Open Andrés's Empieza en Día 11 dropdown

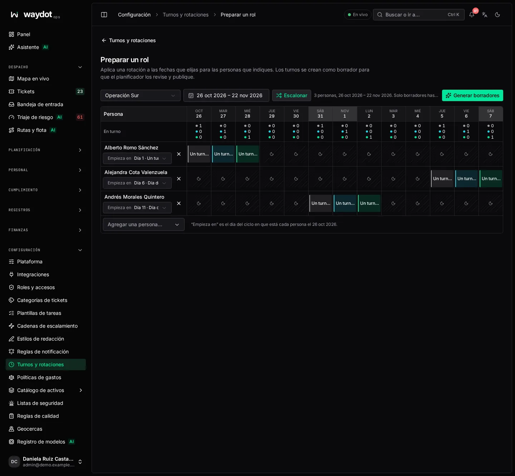[137, 208]
